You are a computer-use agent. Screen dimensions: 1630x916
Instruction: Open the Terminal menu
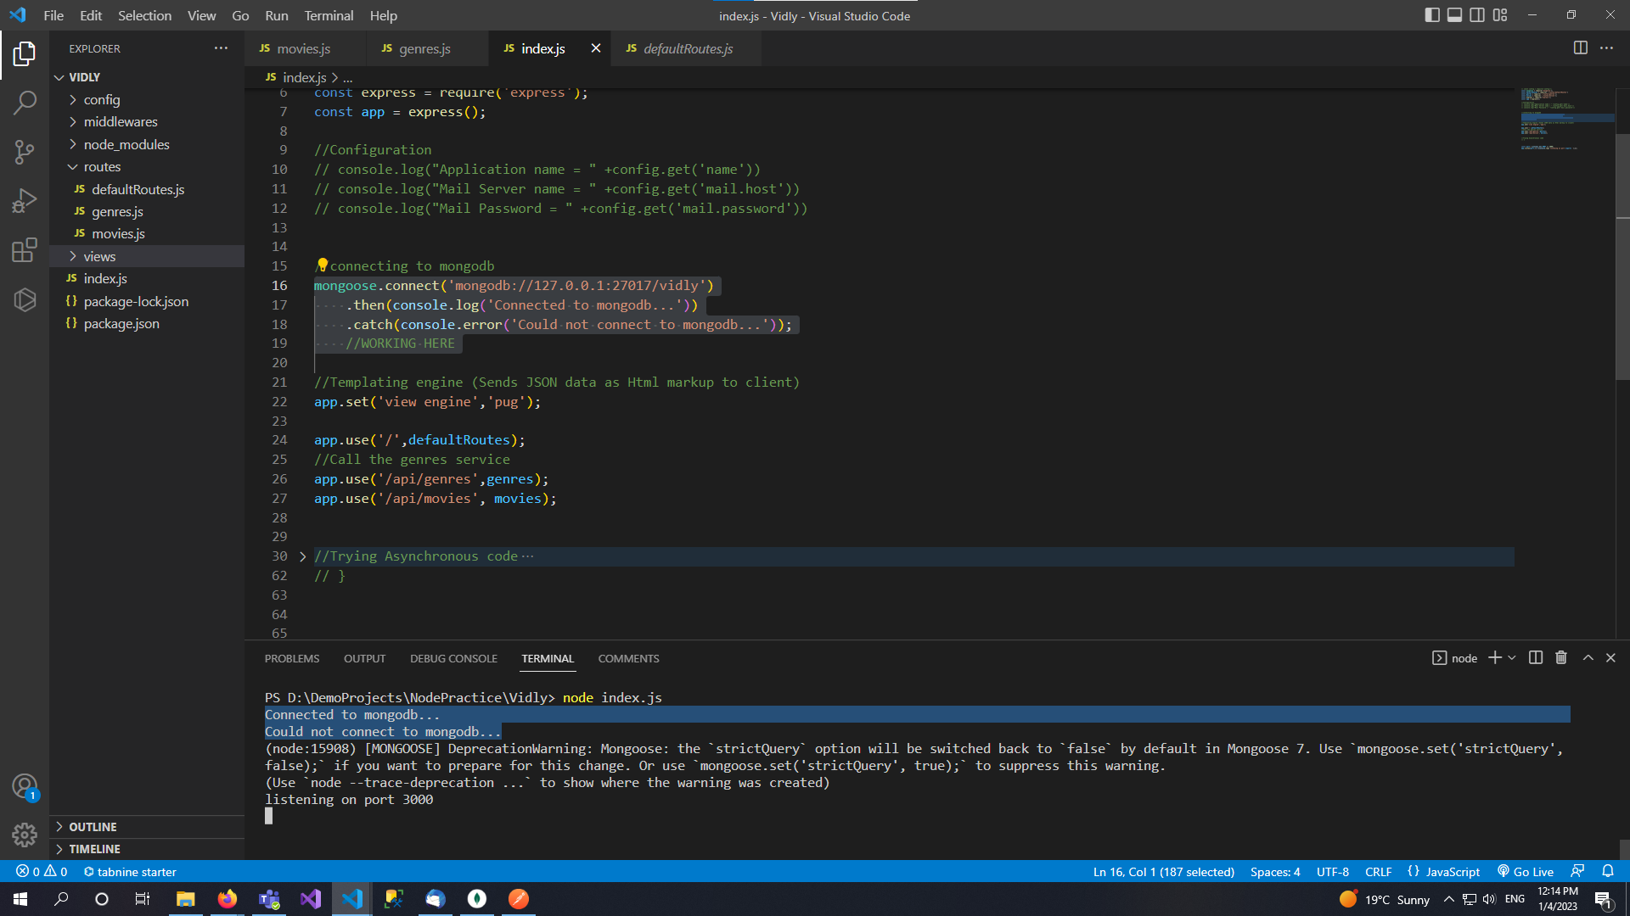pos(329,15)
